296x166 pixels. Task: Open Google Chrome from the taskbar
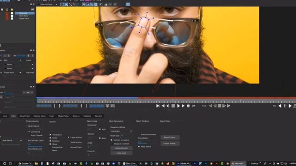25,164
